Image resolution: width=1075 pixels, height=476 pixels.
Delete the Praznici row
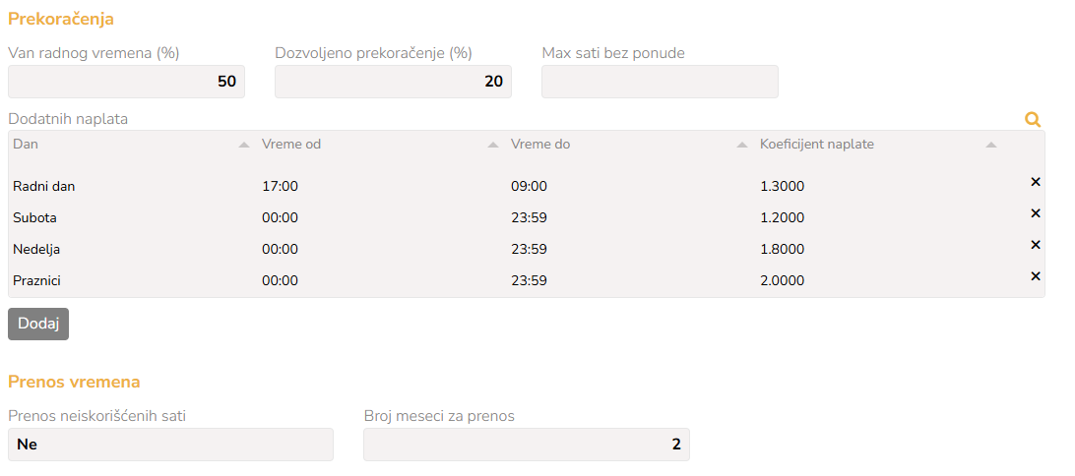(1036, 276)
